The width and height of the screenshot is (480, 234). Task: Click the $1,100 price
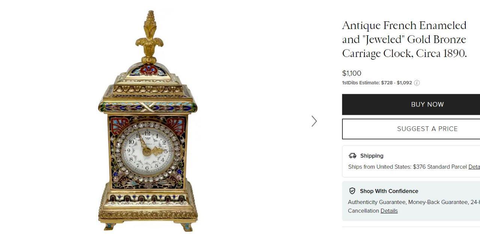pos(351,73)
